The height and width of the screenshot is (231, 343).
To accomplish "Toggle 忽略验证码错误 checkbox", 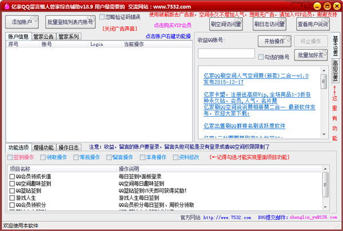I will click(x=102, y=17).
